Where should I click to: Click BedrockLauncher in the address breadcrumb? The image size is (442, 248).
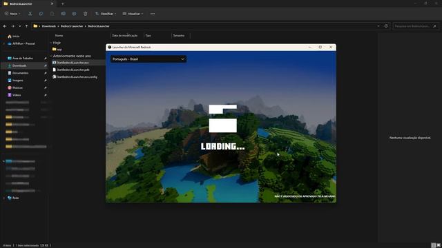[99, 26]
